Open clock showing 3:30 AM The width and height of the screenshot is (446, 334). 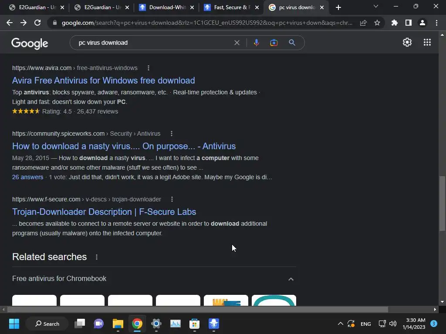click(x=414, y=324)
